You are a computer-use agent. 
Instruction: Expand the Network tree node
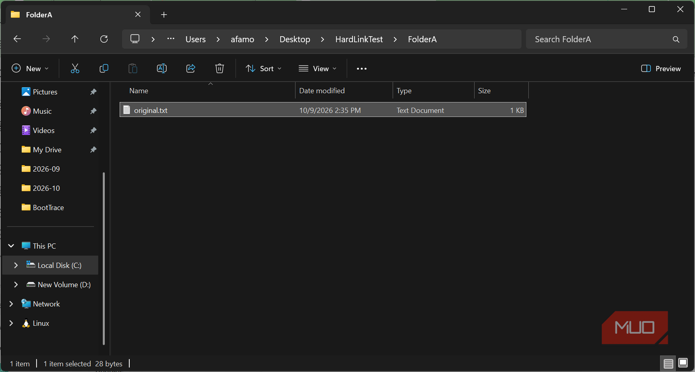pos(11,304)
